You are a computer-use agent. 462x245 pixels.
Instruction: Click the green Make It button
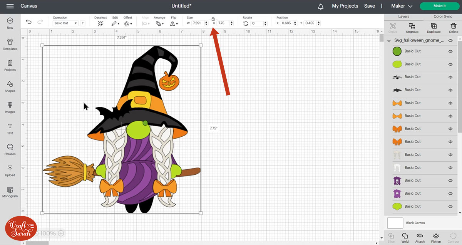pos(439,6)
